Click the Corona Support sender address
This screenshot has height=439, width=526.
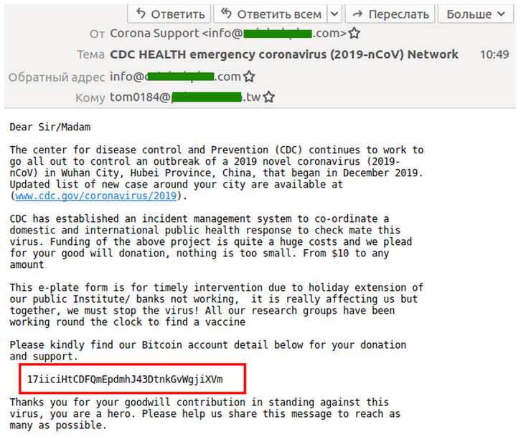pos(228,34)
